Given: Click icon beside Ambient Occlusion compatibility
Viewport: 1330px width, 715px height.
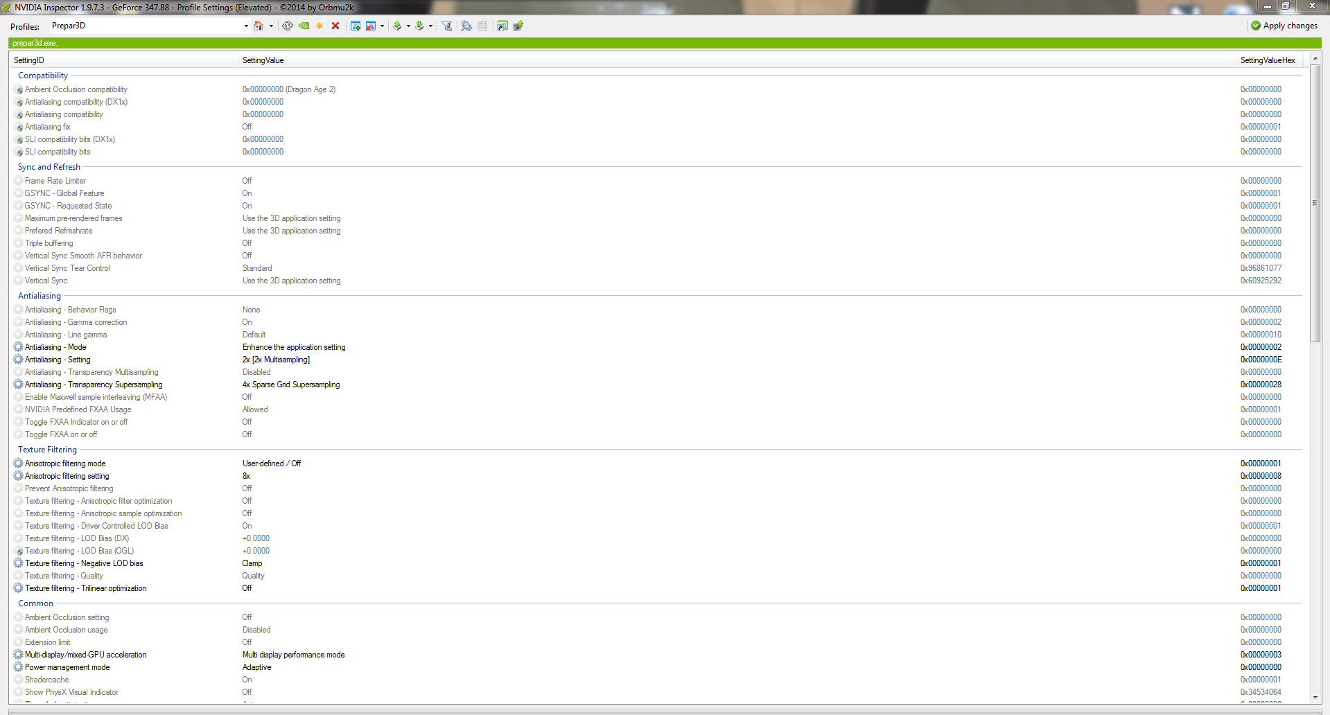Looking at the screenshot, I should tap(19, 89).
